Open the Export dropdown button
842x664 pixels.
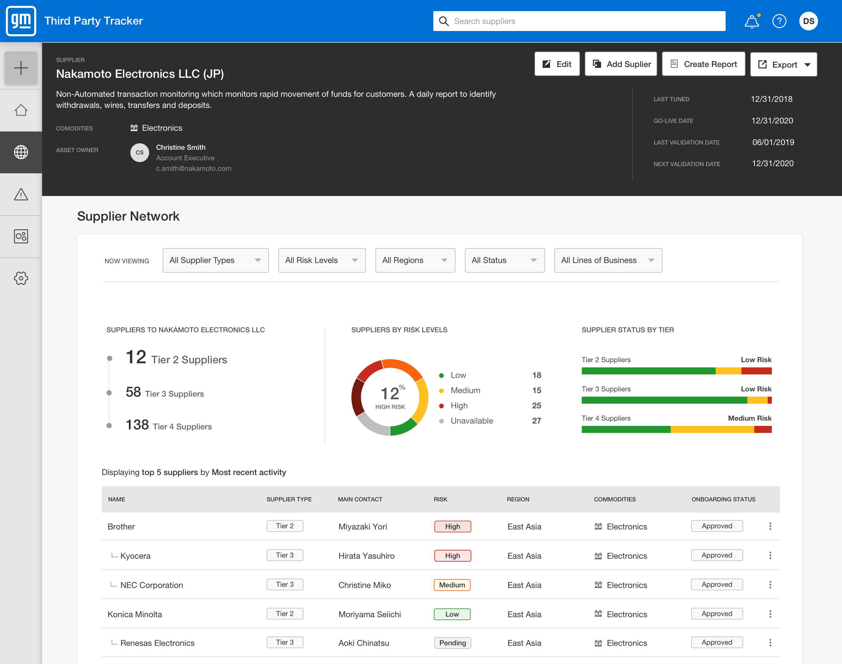(783, 64)
